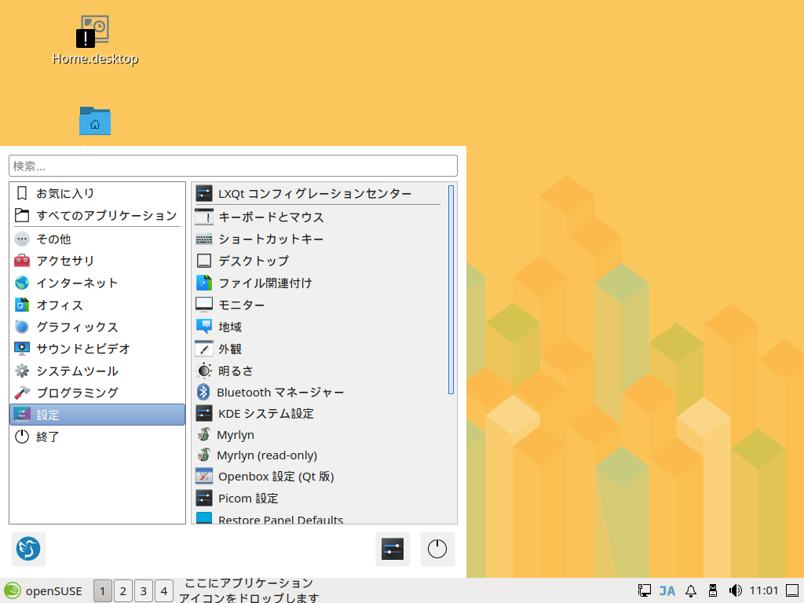Launch Bluetooth マネージャー entry
This screenshot has height=603, width=804.
pyautogui.click(x=280, y=392)
